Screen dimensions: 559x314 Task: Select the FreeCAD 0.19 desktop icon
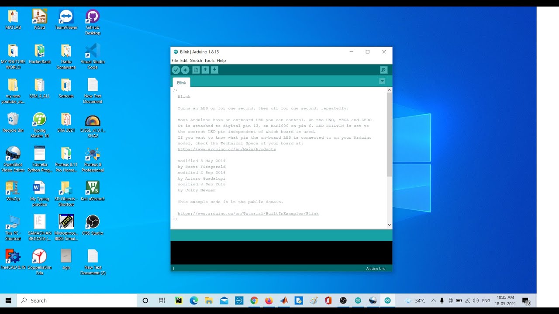tap(13, 259)
